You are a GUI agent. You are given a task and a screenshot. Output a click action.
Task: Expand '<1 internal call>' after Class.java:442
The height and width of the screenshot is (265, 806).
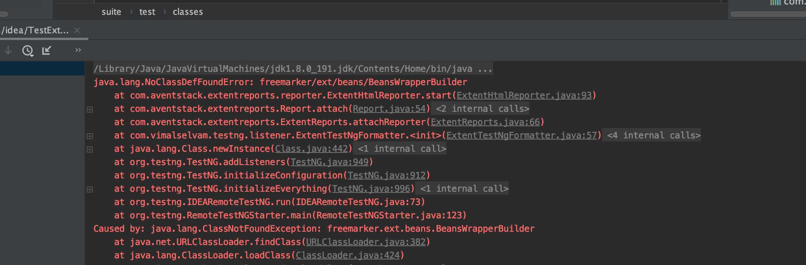click(x=402, y=149)
